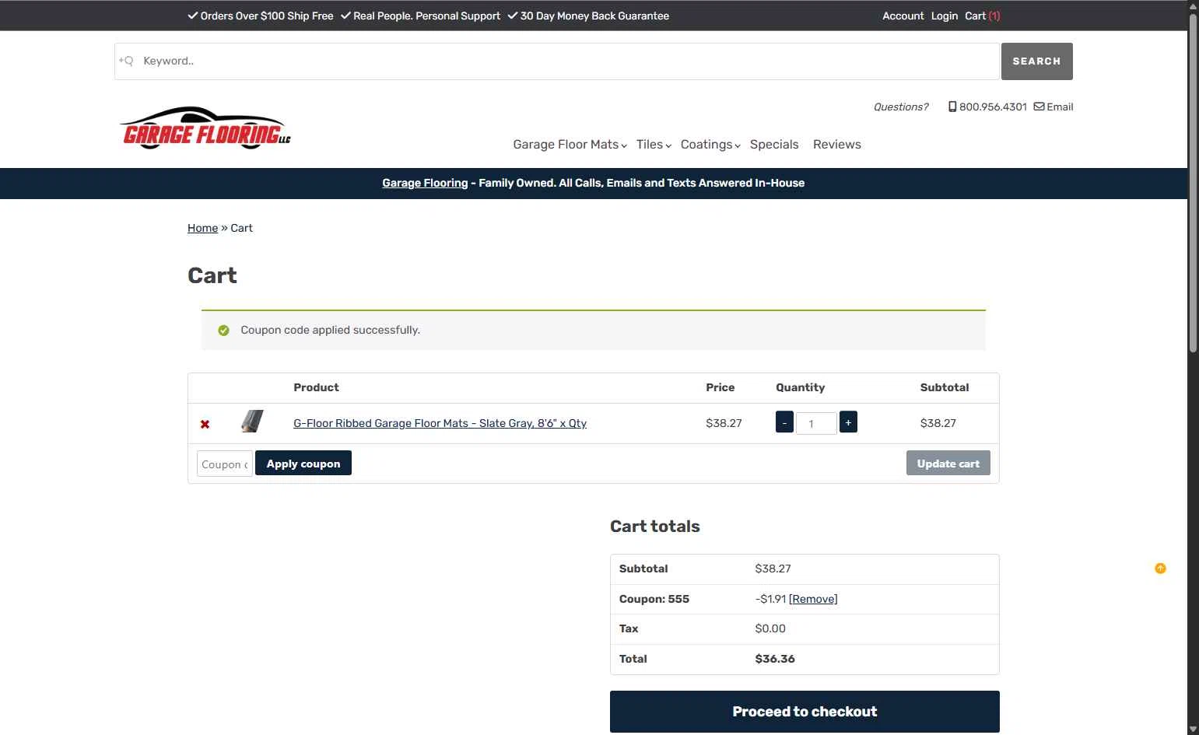Click the quantity input field
The height and width of the screenshot is (735, 1199).
point(816,423)
